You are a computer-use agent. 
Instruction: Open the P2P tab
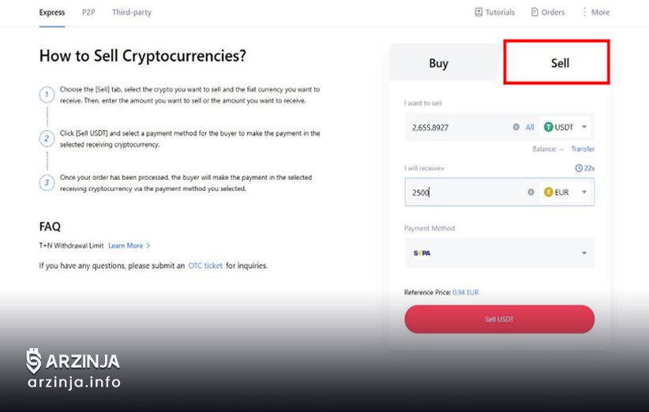coord(88,13)
